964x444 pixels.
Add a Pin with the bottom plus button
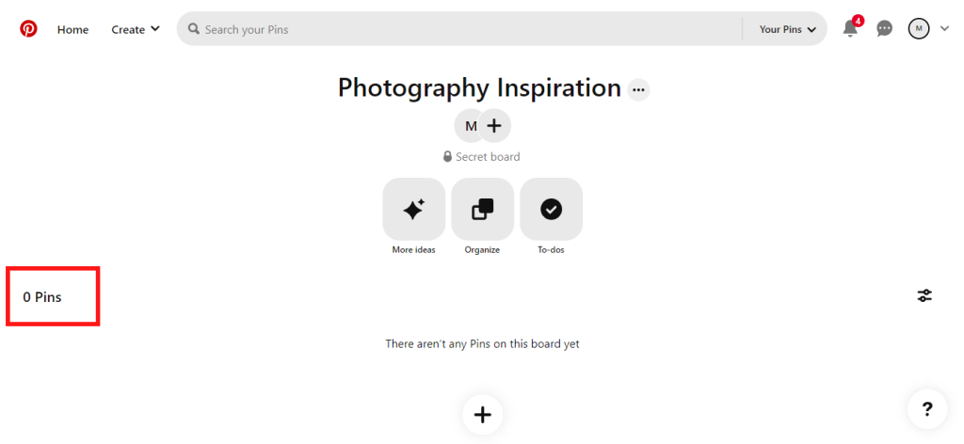tap(482, 415)
